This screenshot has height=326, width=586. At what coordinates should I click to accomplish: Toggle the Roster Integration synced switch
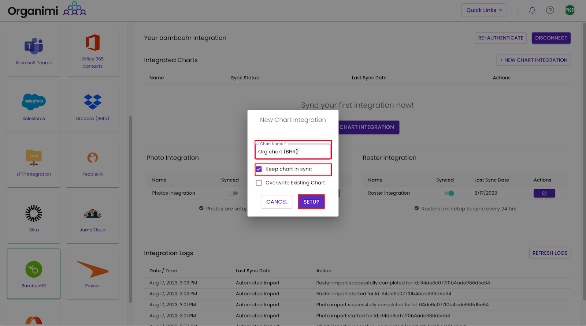point(449,193)
